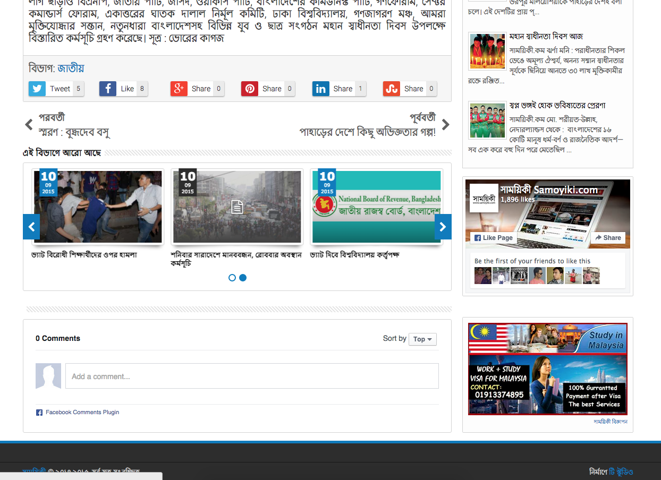Open the জাতীয় category link
The height and width of the screenshot is (480, 661).
tap(71, 68)
